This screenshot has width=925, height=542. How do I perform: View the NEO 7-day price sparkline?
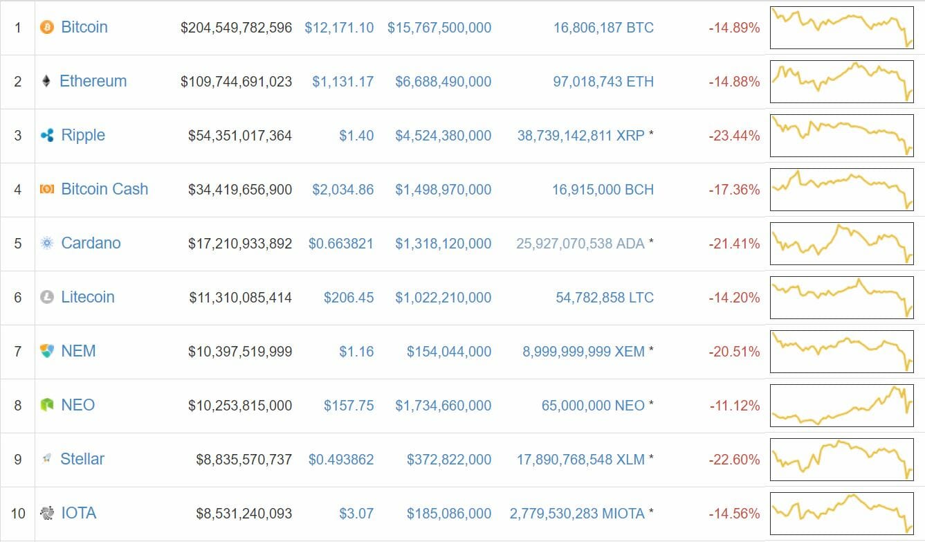click(x=842, y=406)
